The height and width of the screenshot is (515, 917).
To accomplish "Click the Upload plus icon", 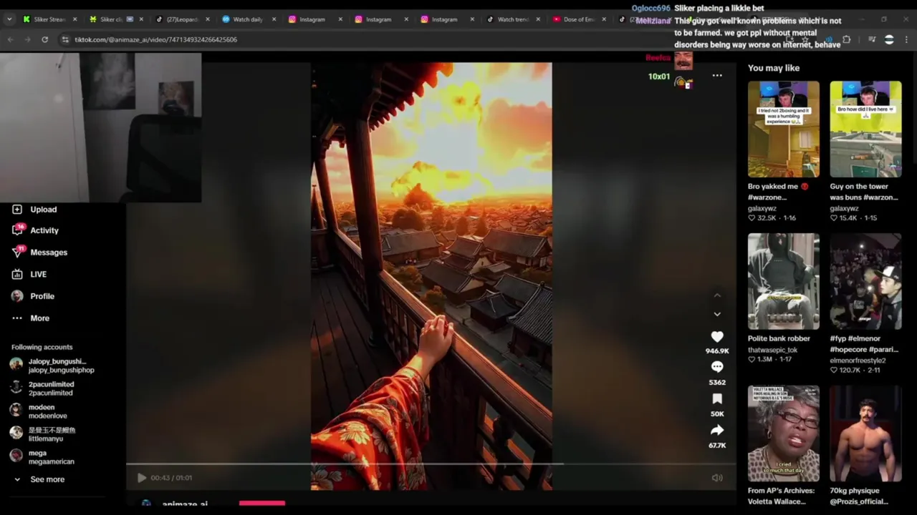I will click(x=17, y=210).
